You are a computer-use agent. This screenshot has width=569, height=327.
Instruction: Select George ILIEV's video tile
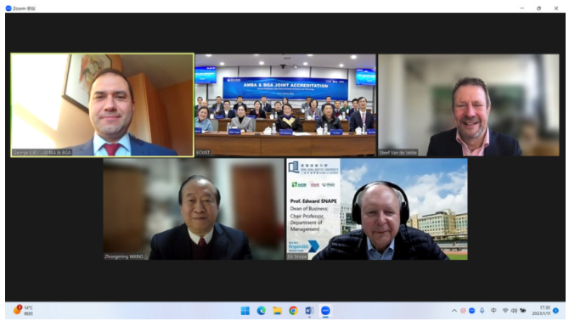click(x=102, y=105)
